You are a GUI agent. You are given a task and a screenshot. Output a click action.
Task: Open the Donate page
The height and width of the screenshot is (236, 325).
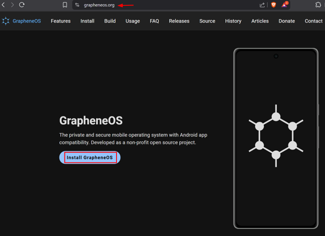287,21
